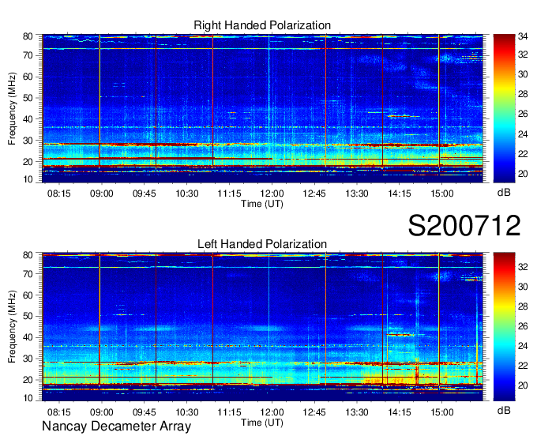Click the '20' value on bottom color scale
537x436 pixels.
click(x=523, y=385)
